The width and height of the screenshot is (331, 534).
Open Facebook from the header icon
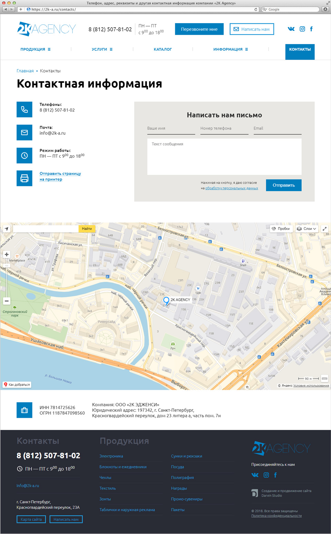pyautogui.click(x=311, y=29)
